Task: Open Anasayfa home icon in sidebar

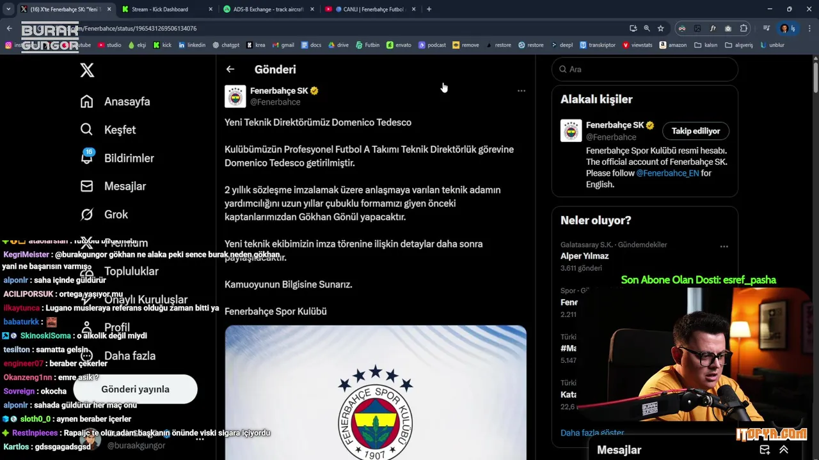Action: tap(86, 102)
